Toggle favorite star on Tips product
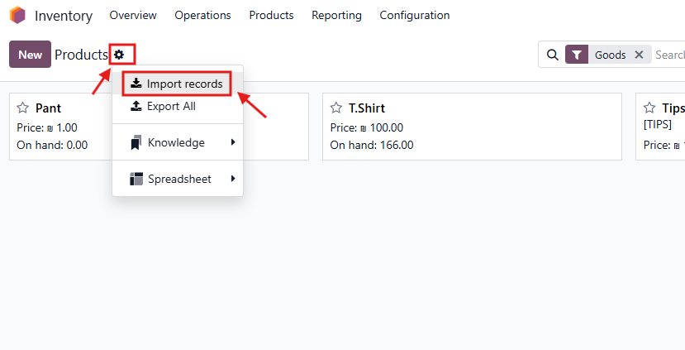Image resolution: width=685 pixels, height=350 pixels. pyautogui.click(x=649, y=108)
